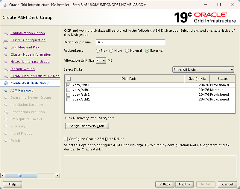Go to Cluster Node Information step
Image resolution: width=240 pixels, height=189 pixels.
point(31,54)
